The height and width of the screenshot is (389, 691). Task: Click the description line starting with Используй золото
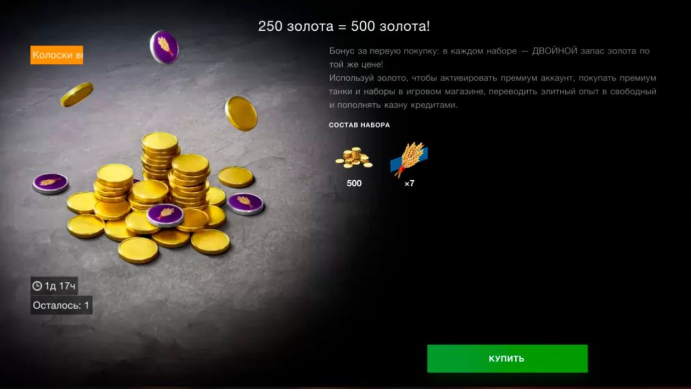tap(493, 77)
